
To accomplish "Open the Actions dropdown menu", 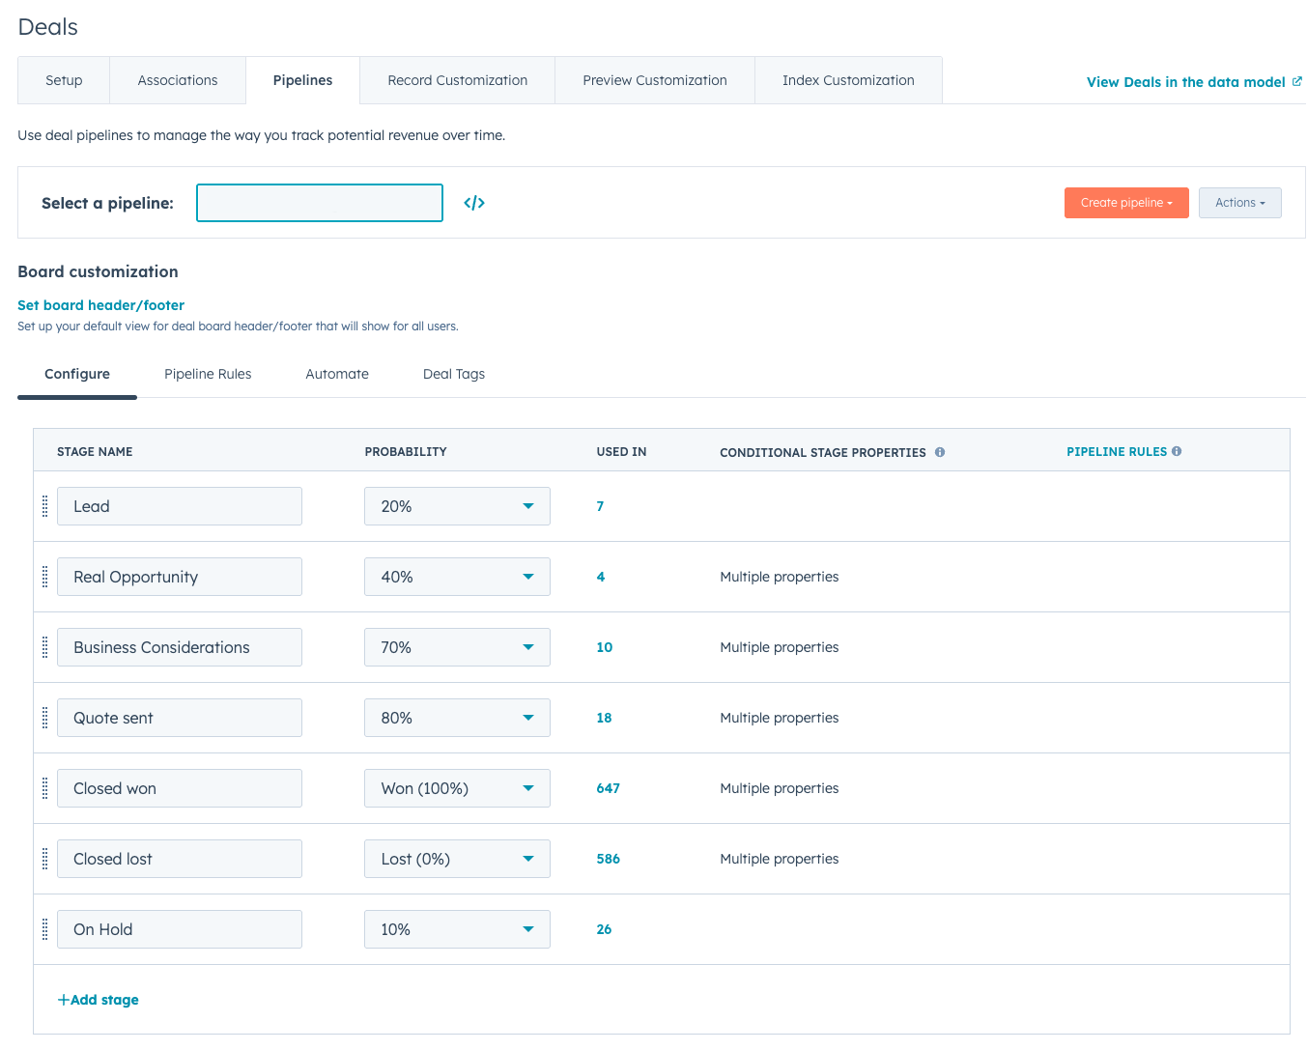I will (x=1239, y=203).
